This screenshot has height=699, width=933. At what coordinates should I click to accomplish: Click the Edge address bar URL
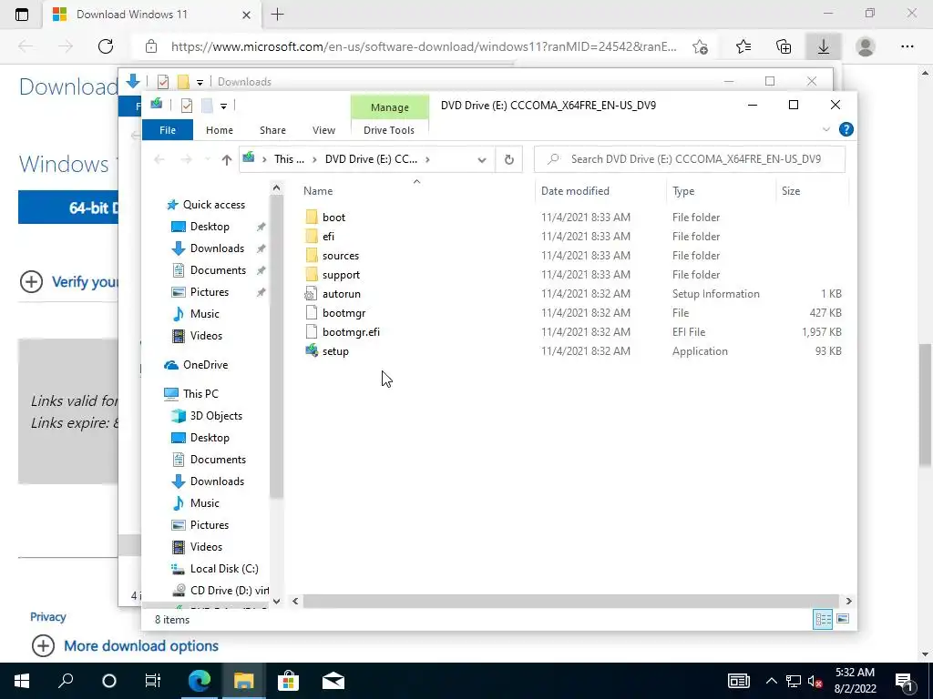pyautogui.click(x=423, y=46)
